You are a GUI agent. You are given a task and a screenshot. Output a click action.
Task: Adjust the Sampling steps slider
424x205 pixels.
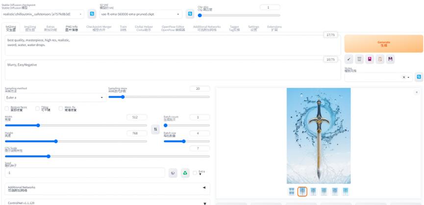point(159,97)
